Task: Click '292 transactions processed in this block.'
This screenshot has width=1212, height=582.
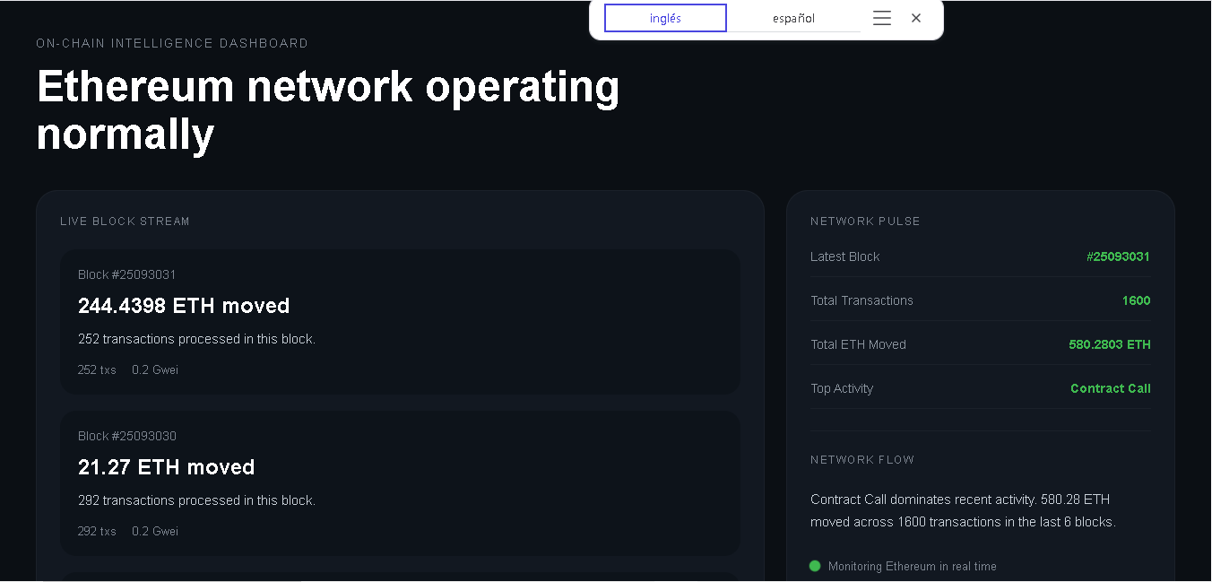Action: click(196, 500)
